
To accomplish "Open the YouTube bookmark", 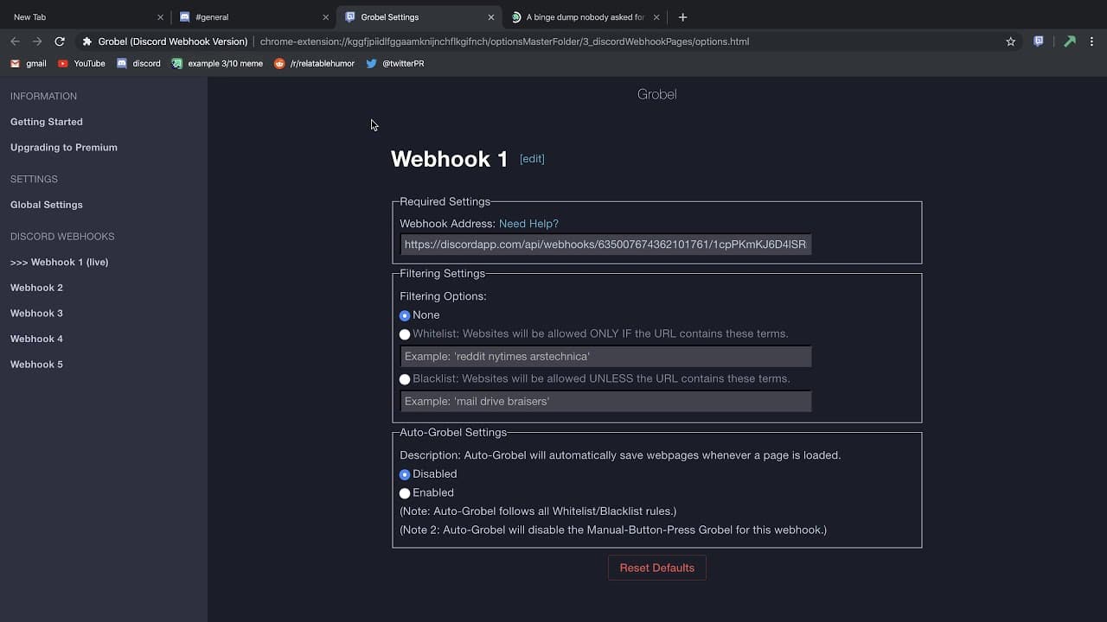I will tap(81, 63).
